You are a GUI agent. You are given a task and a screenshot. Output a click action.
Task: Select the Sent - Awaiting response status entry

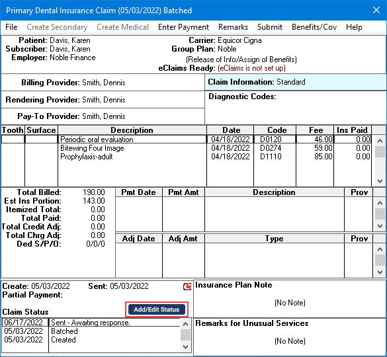point(91,323)
